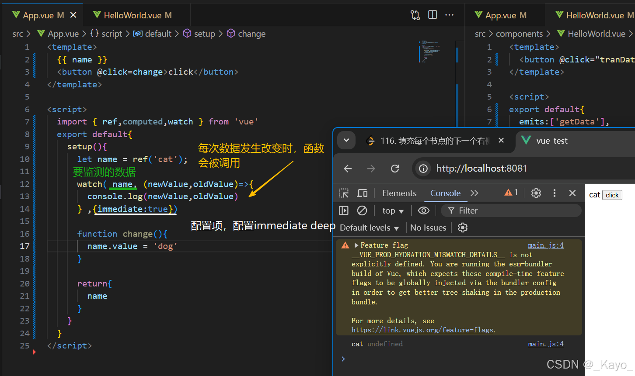This screenshot has width=635, height=376.
Task: Close the DevTools panel
Action: [572, 193]
